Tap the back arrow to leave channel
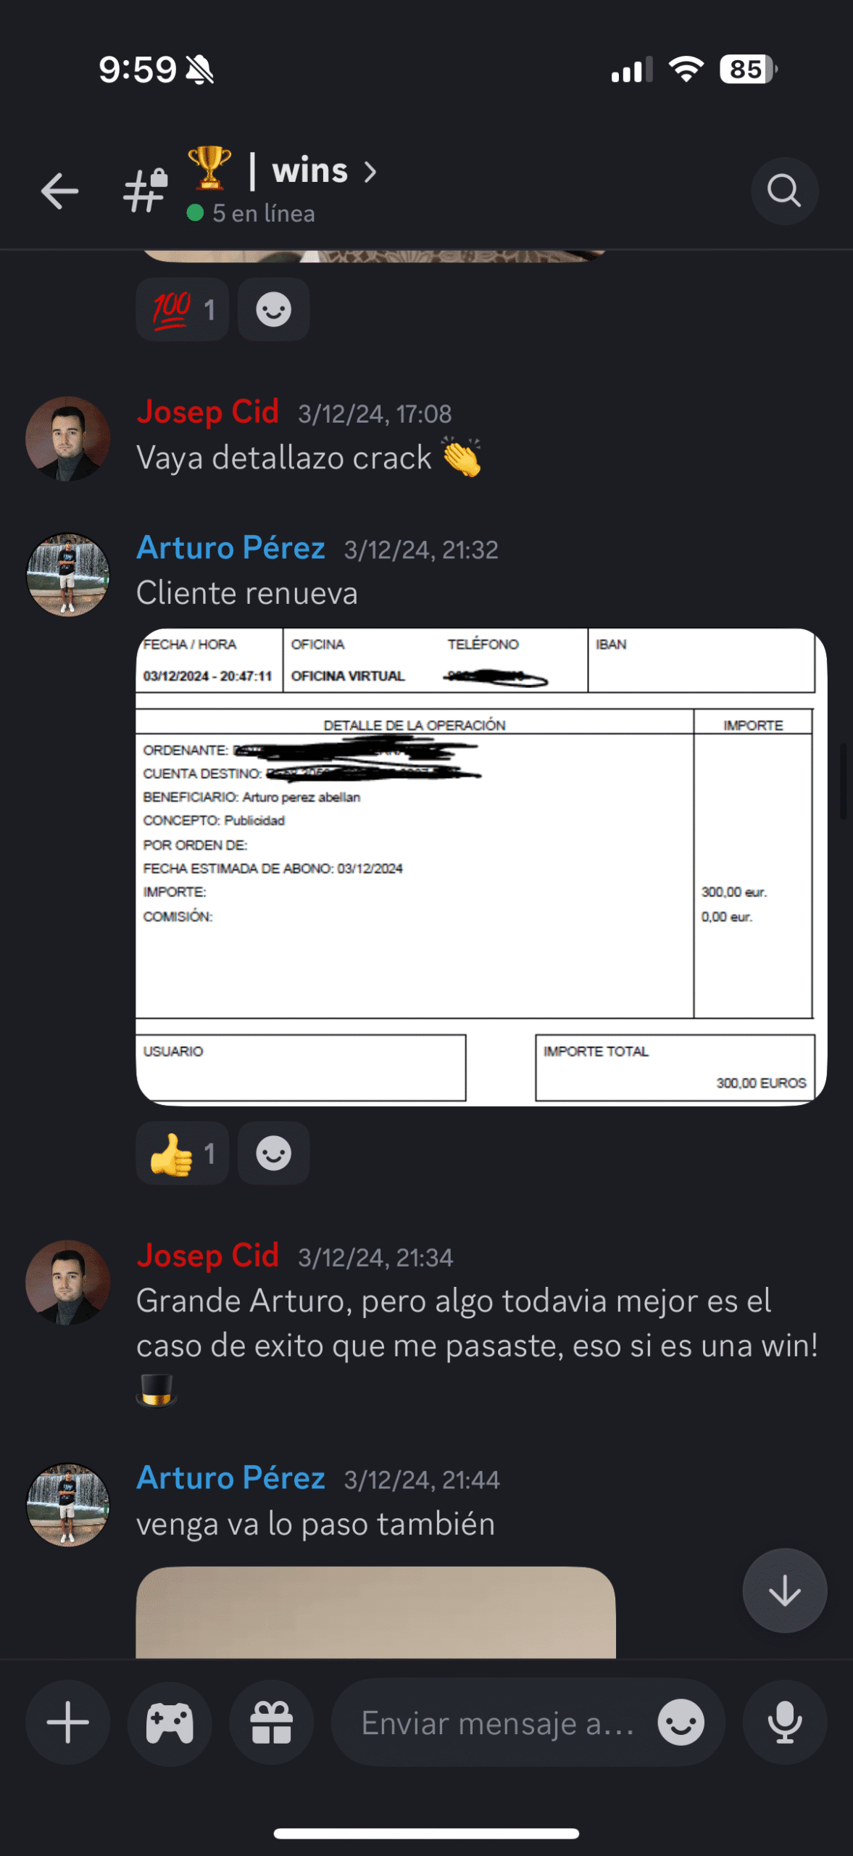This screenshot has width=853, height=1856. [59, 191]
